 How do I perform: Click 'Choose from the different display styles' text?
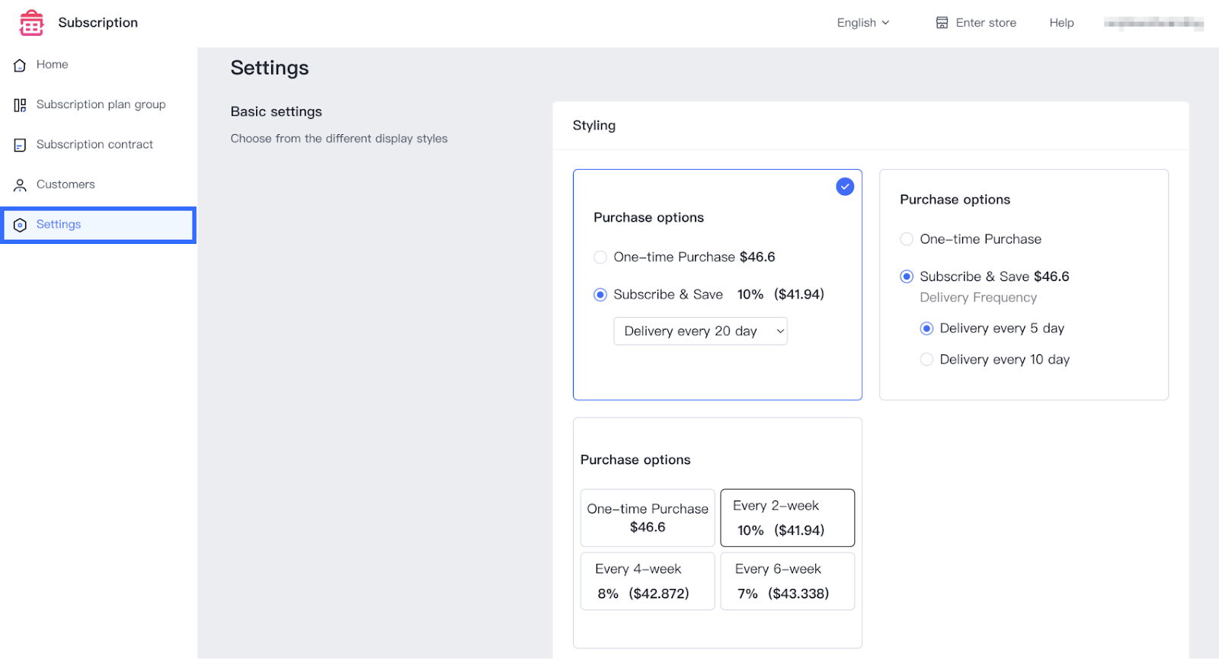tap(339, 139)
